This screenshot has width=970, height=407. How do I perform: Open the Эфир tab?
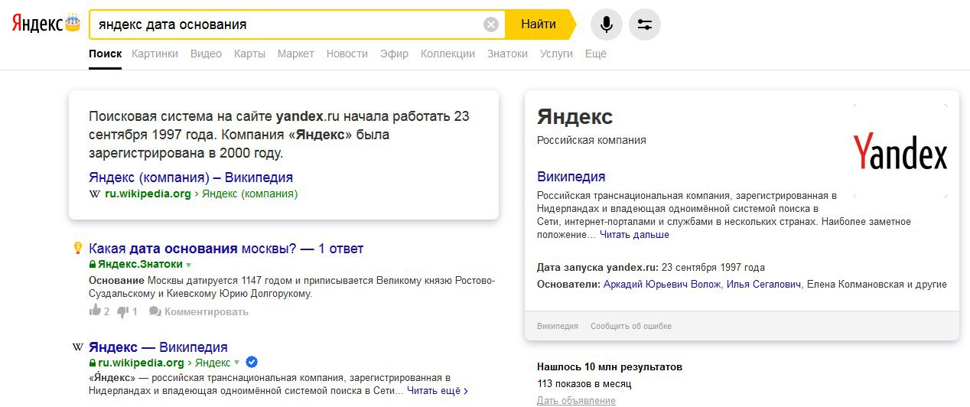pyautogui.click(x=394, y=54)
